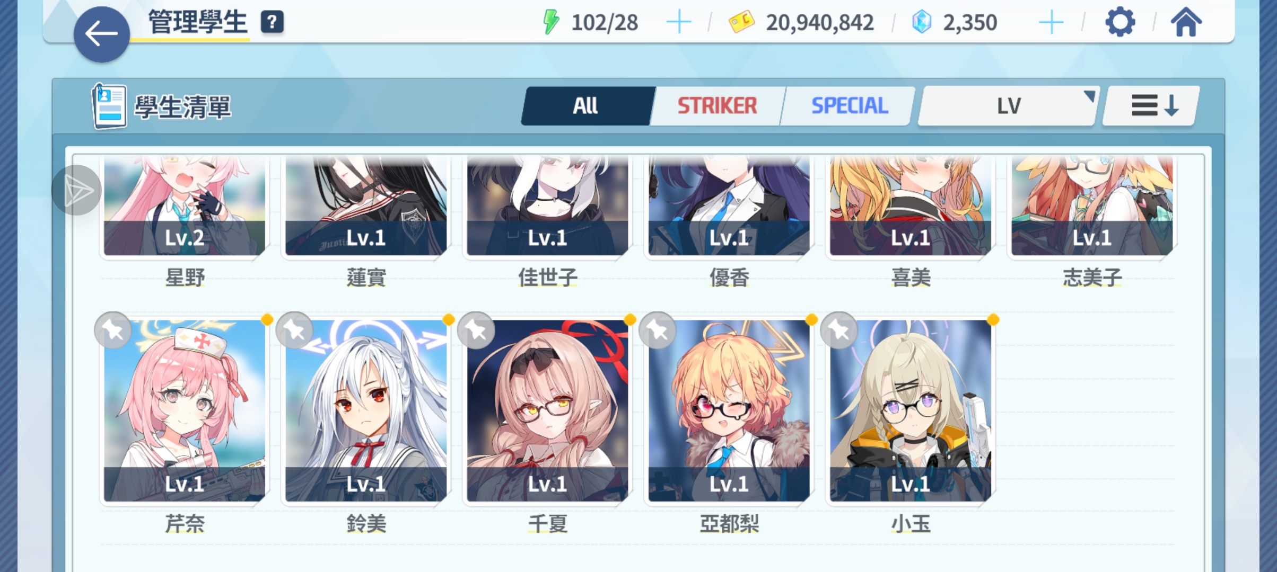Toggle the pin on 鈴美's card
This screenshot has width=1277, height=572.
(x=294, y=330)
